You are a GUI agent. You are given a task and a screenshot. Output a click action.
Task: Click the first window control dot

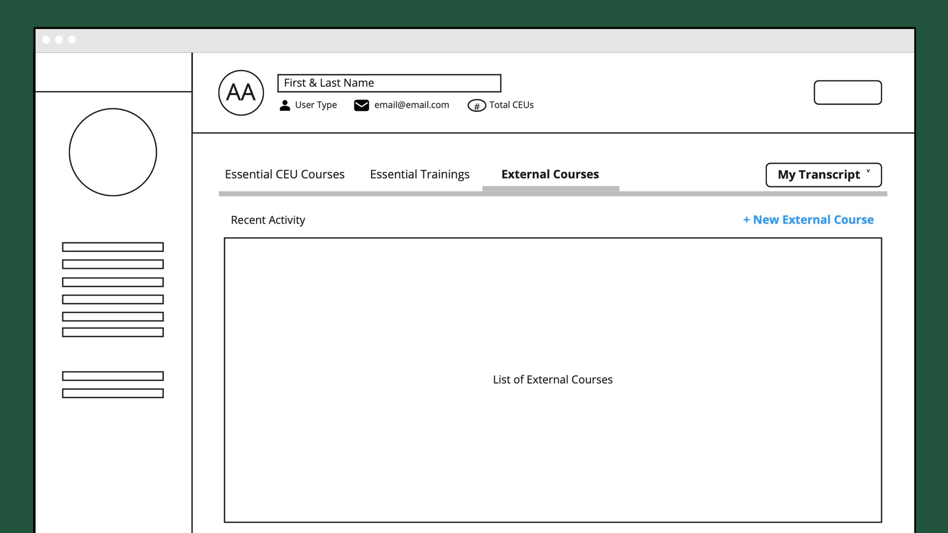[x=46, y=40]
